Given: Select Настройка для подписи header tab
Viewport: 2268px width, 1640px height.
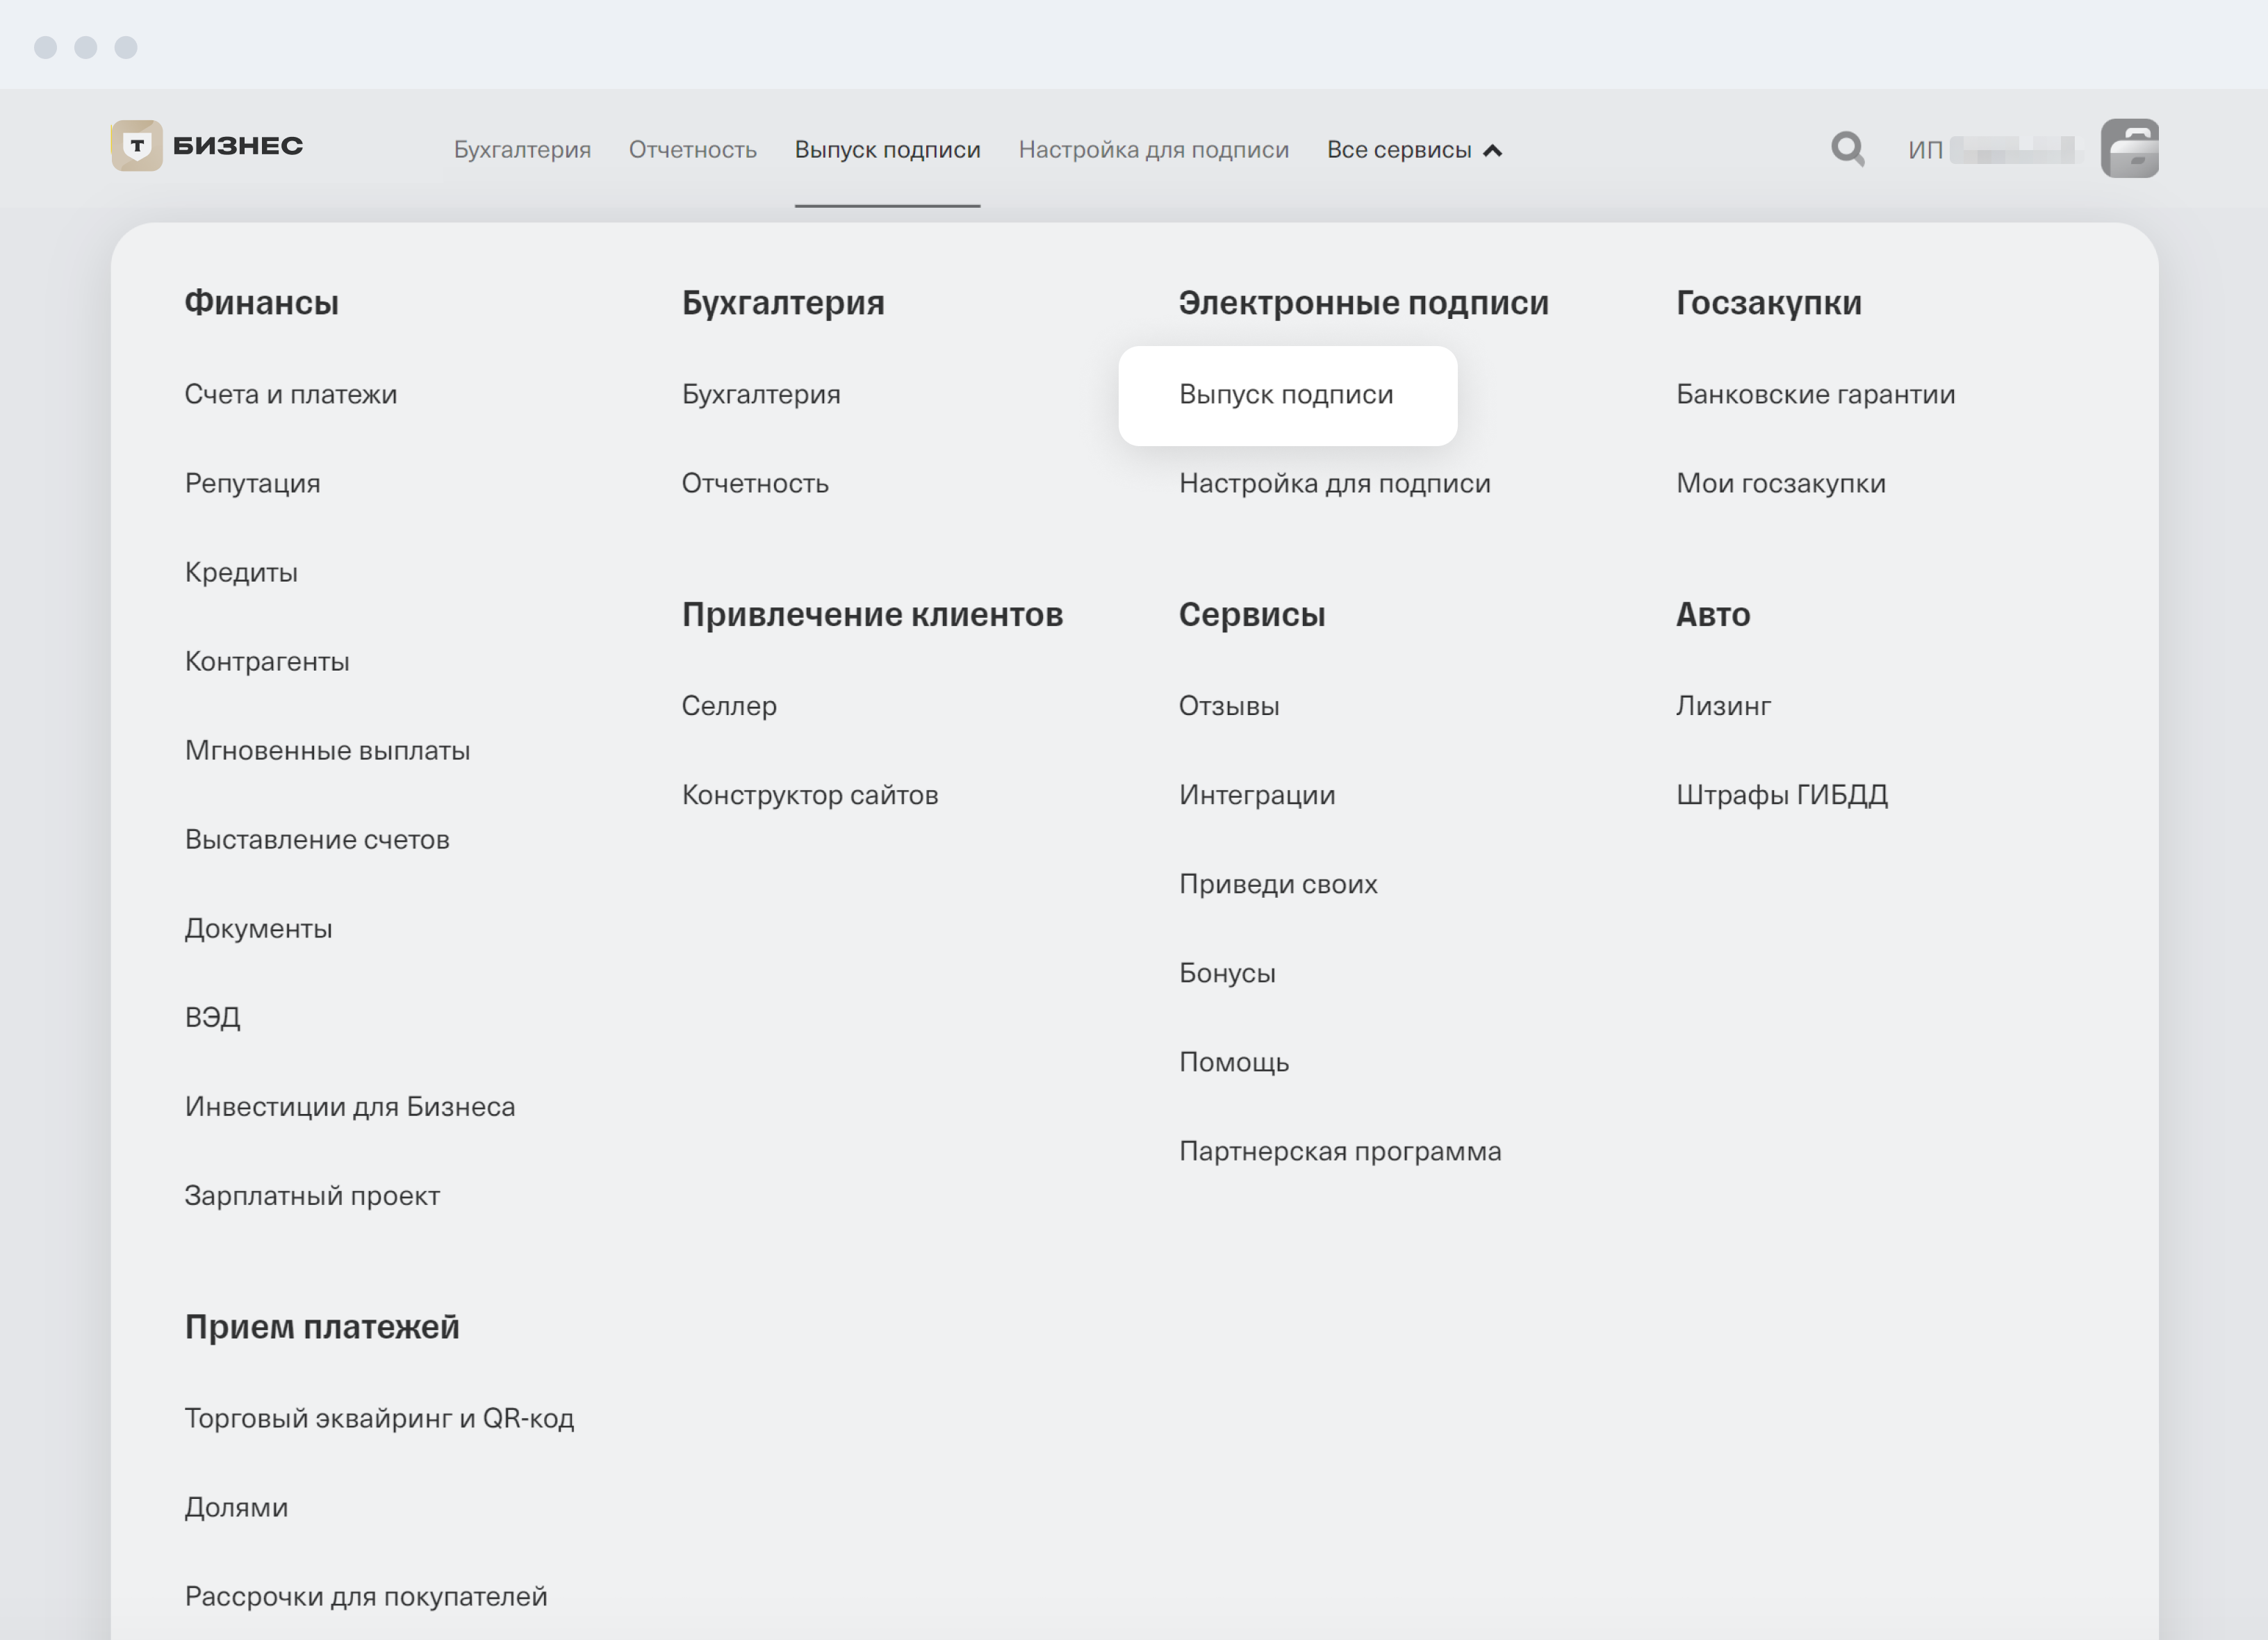Looking at the screenshot, I should point(1153,150).
